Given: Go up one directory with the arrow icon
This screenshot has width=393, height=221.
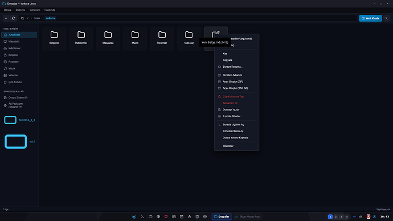Looking at the screenshot, I should point(6,18).
